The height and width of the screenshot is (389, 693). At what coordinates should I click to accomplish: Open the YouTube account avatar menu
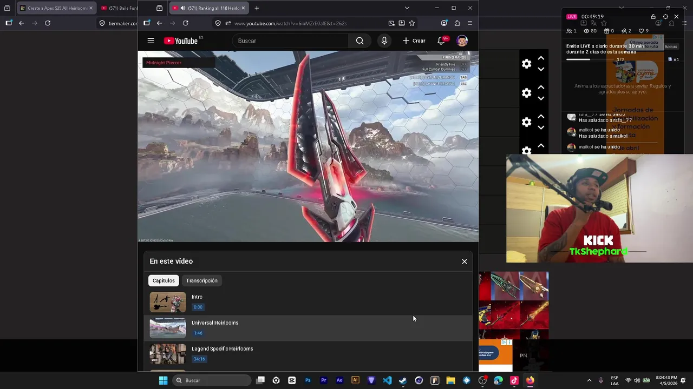(462, 41)
